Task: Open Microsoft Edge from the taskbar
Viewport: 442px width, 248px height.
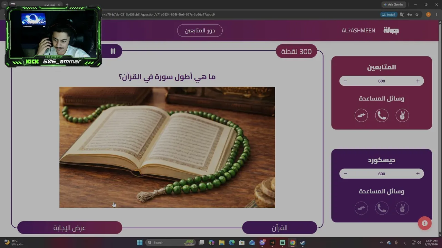Action: click(232, 242)
